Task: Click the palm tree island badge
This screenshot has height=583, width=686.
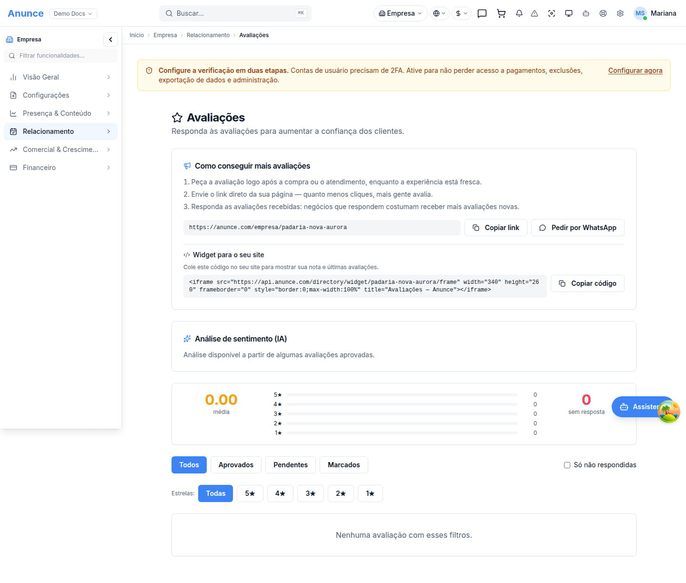Action: click(x=669, y=412)
